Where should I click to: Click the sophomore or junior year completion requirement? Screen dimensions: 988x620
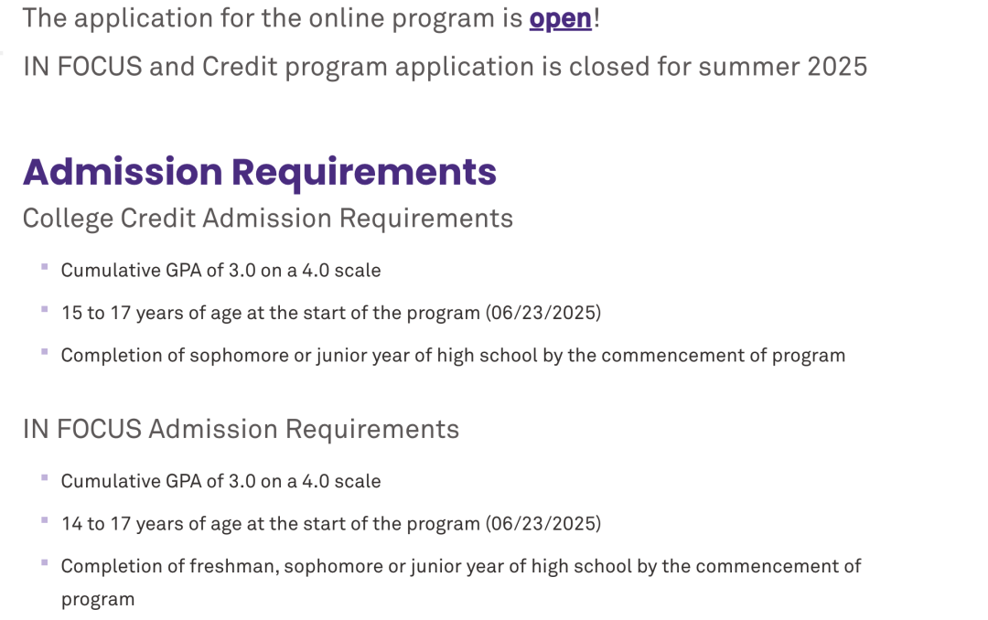453,356
